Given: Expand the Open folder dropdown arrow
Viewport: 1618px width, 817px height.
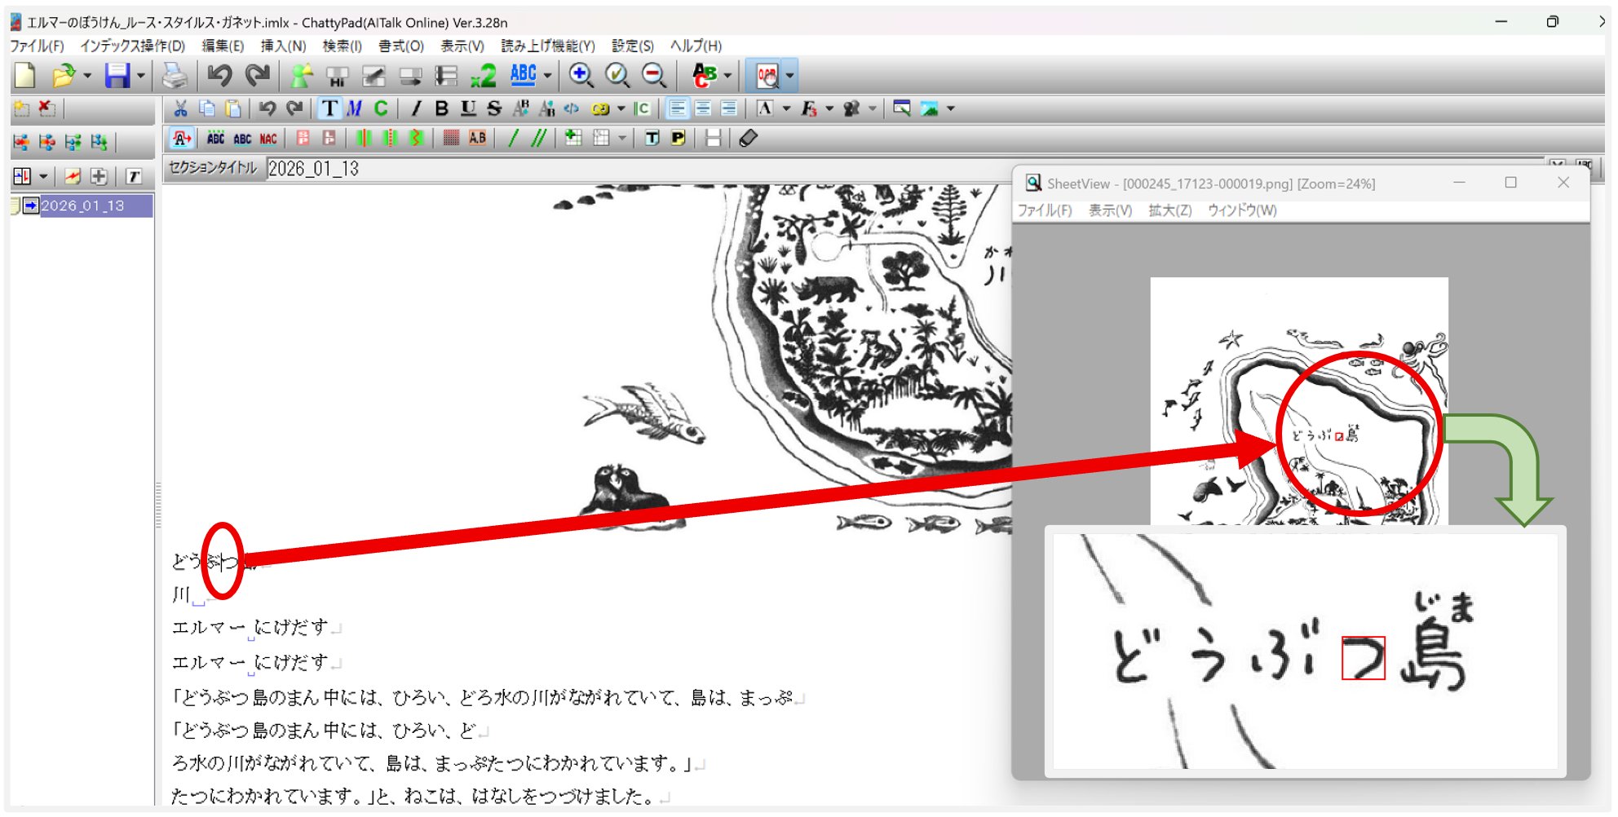Looking at the screenshot, I should [87, 76].
